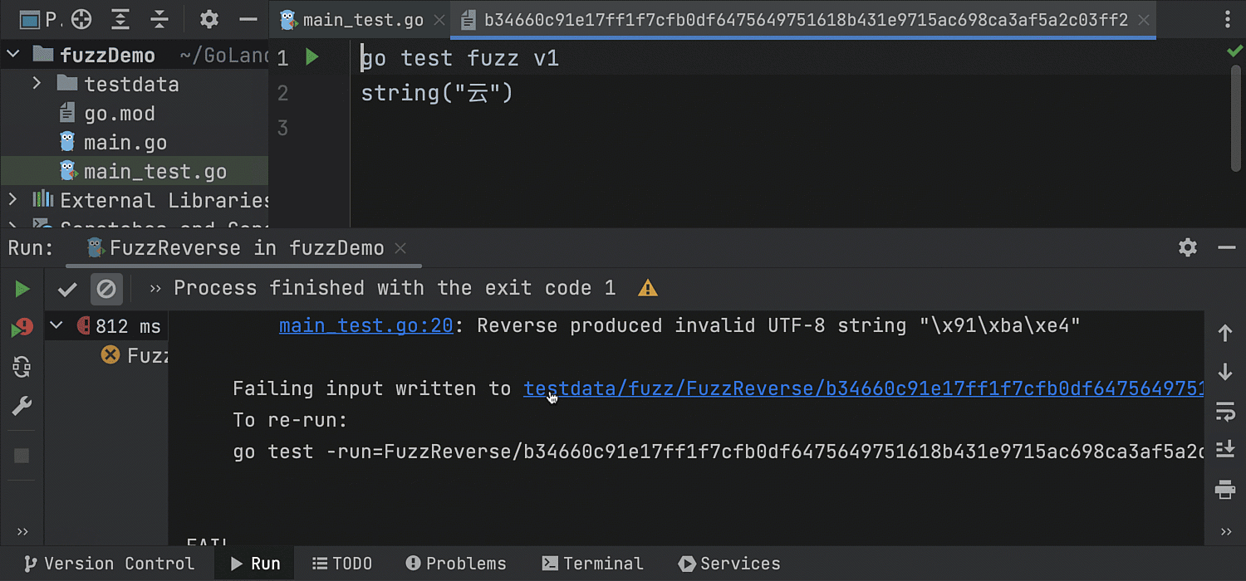Toggle Show Ignored tests filter

click(x=106, y=289)
